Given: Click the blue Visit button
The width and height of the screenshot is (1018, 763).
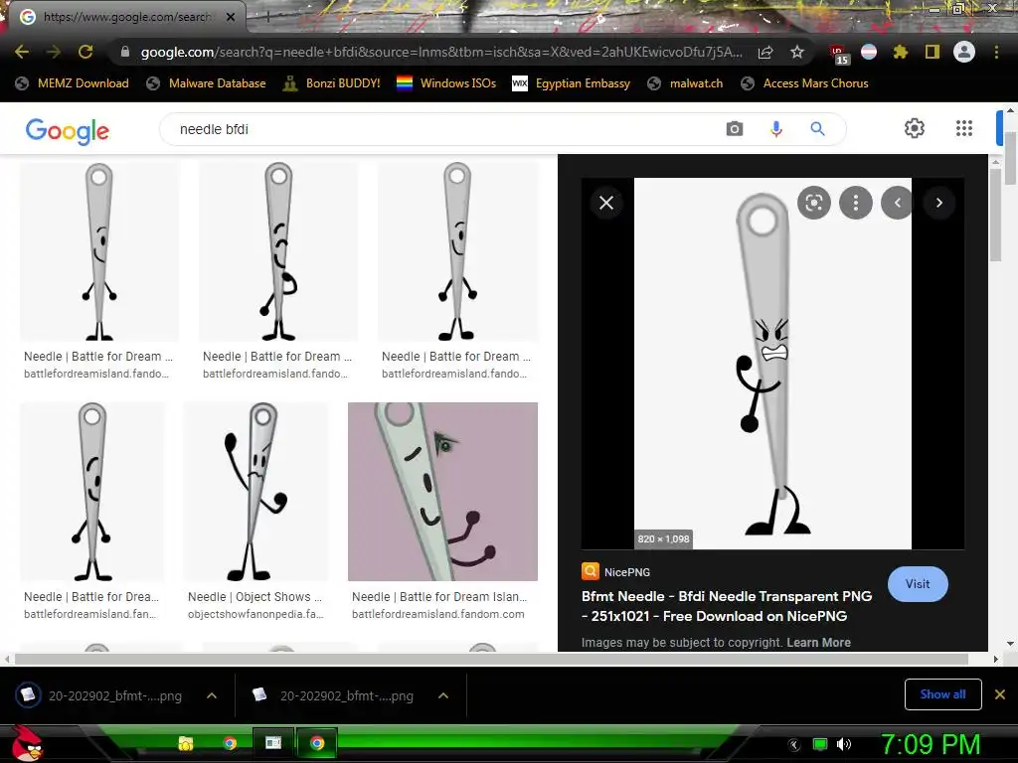Looking at the screenshot, I should click(x=918, y=584).
